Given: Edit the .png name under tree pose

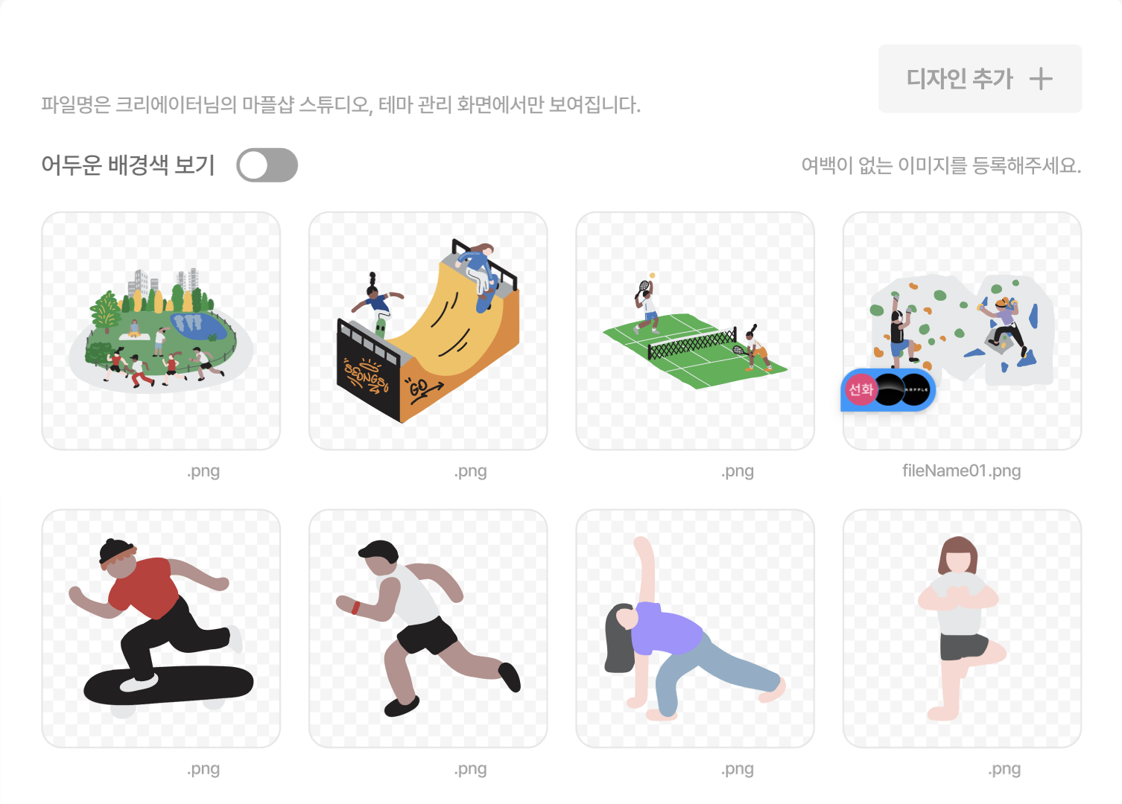Looking at the screenshot, I should (1004, 769).
